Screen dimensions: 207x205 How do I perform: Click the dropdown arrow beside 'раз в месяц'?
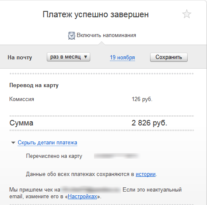pyautogui.click(x=86, y=57)
